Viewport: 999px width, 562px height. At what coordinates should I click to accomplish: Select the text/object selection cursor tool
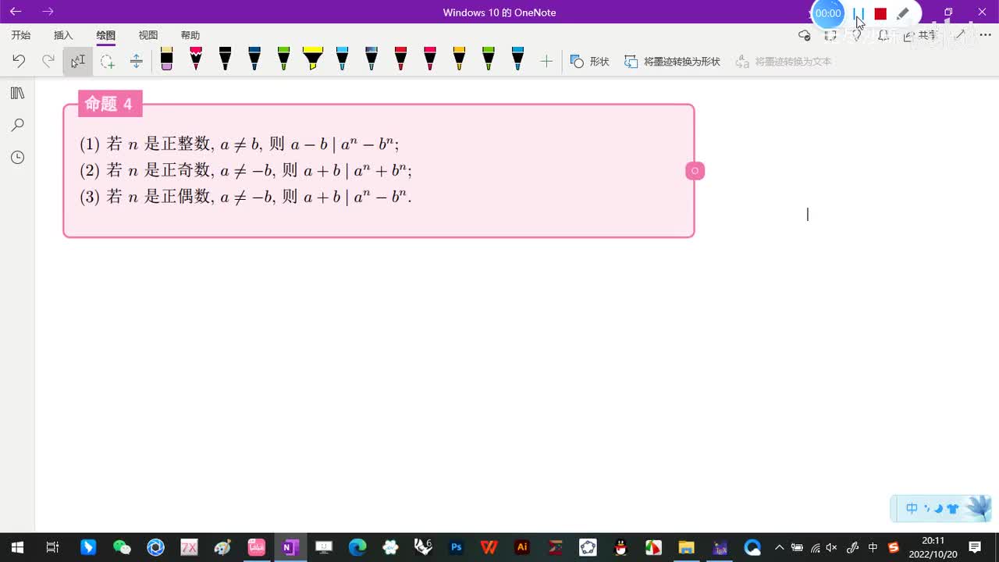(x=78, y=61)
